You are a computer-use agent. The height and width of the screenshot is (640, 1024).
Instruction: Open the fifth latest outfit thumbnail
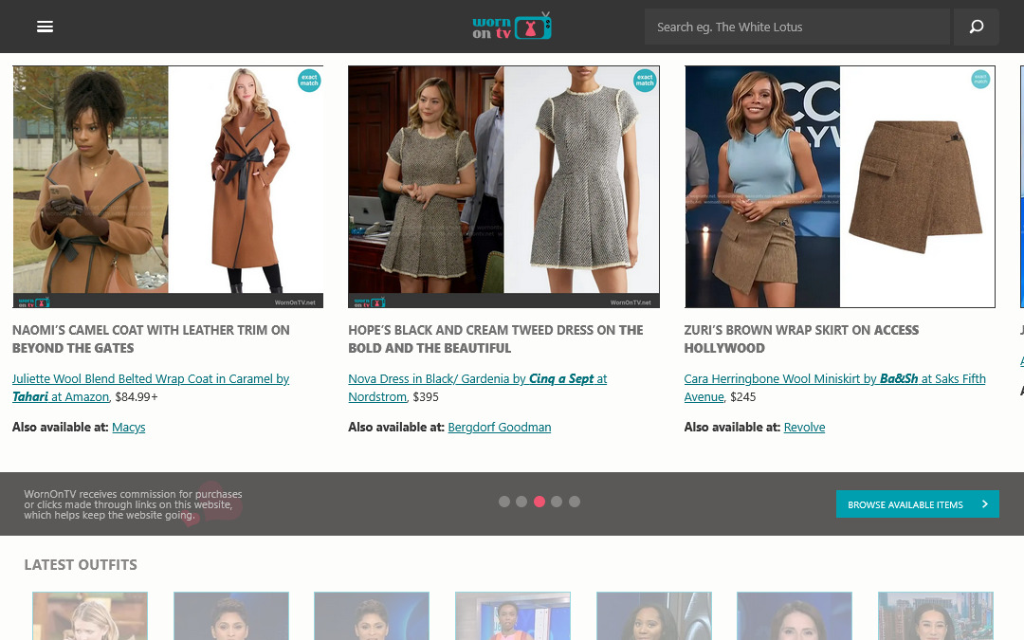coord(653,616)
